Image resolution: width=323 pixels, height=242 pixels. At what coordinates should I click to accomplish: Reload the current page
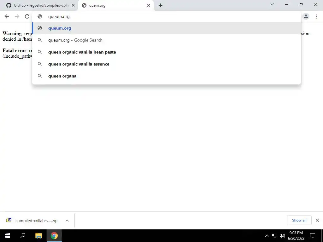(27, 16)
